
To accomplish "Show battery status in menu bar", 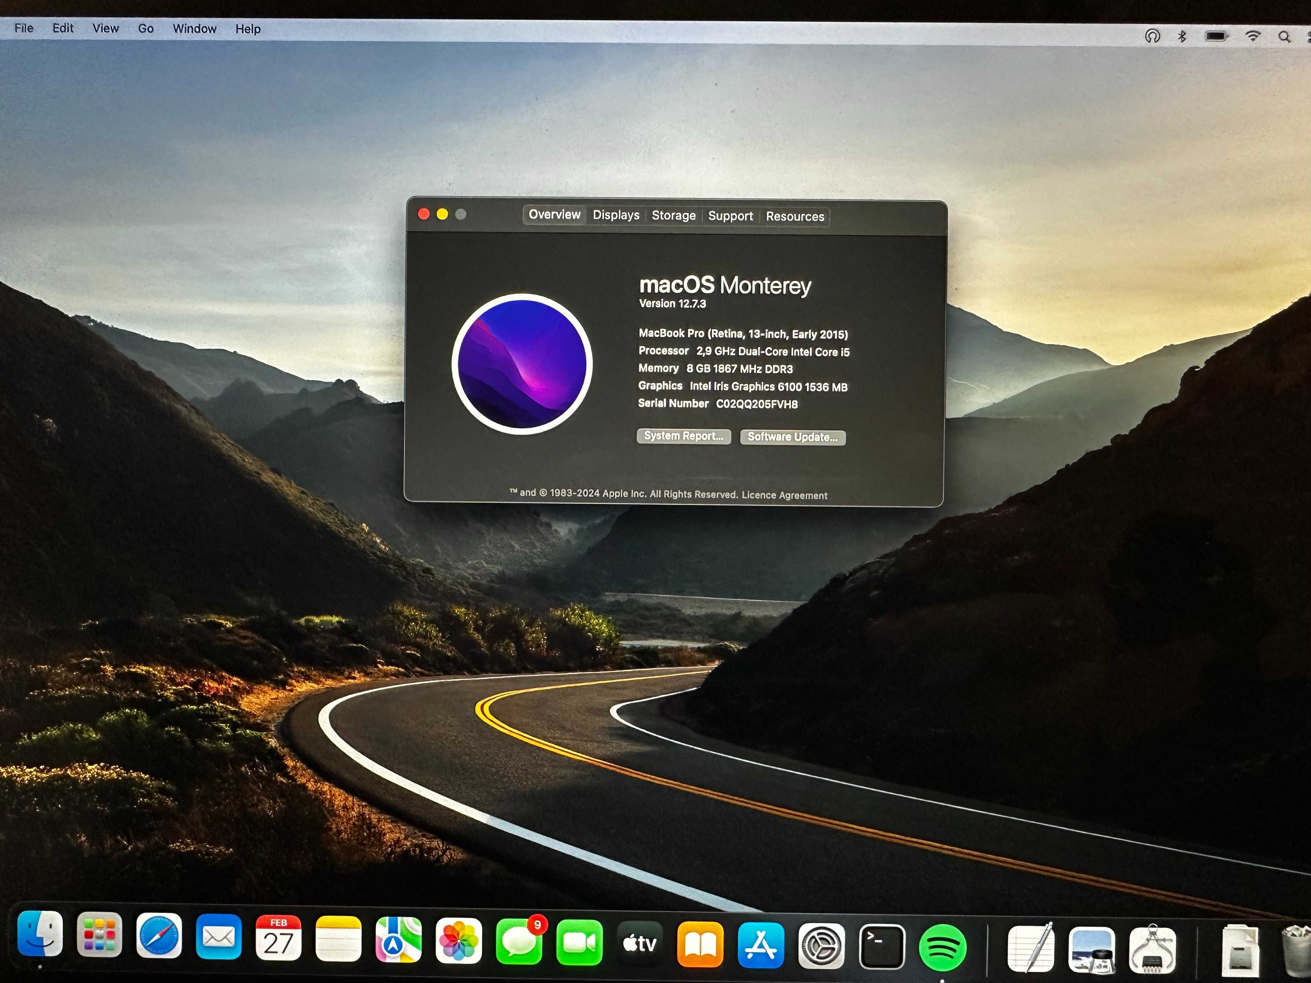I will 1216,36.
